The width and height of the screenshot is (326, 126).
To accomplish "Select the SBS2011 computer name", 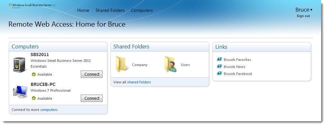I will coord(40,55).
